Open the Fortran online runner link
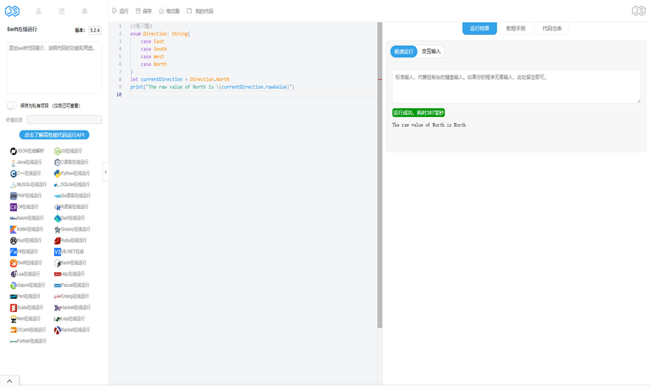The height and width of the screenshot is (387, 650). [28, 341]
